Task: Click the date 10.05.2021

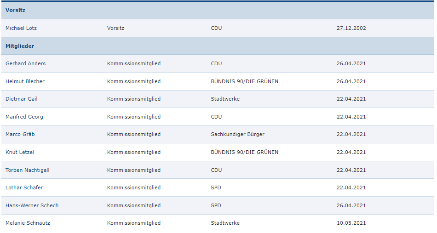Action: coord(351,223)
